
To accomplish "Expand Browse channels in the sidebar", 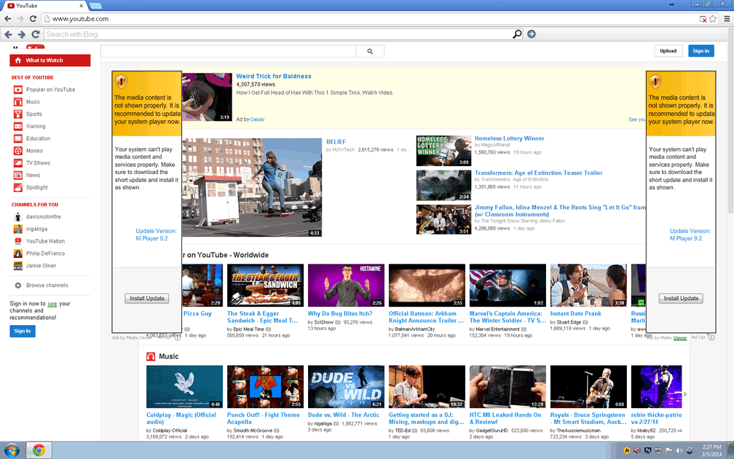I will [x=47, y=286].
